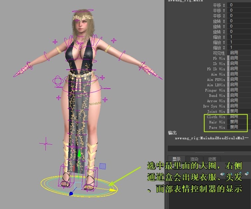This screenshot has width=251, height=209.
Task: Select the purple halo control above the head
Action: pos(83,11)
